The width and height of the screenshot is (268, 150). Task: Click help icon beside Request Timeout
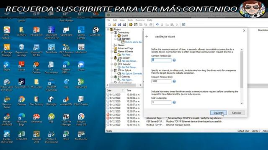pyautogui.click(x=174, y=81)
